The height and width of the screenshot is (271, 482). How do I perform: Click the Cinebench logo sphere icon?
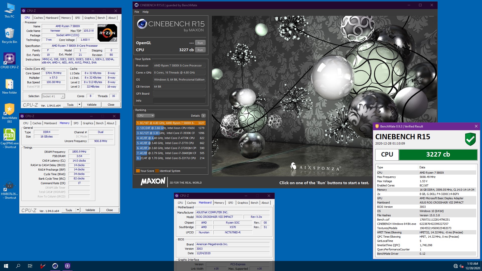pyautogui.click(x=142, y=24)
